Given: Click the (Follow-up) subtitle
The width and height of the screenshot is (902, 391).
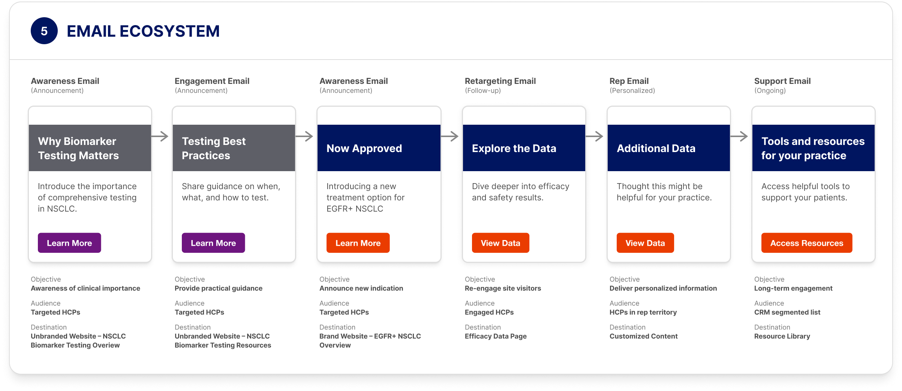Looking at the screenshot, I should pyautogui.click(x=483, y=91).
